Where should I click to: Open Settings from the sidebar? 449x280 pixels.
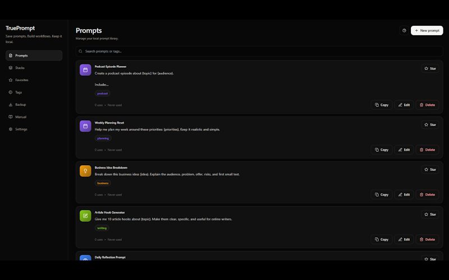click(x=34, y=129)
